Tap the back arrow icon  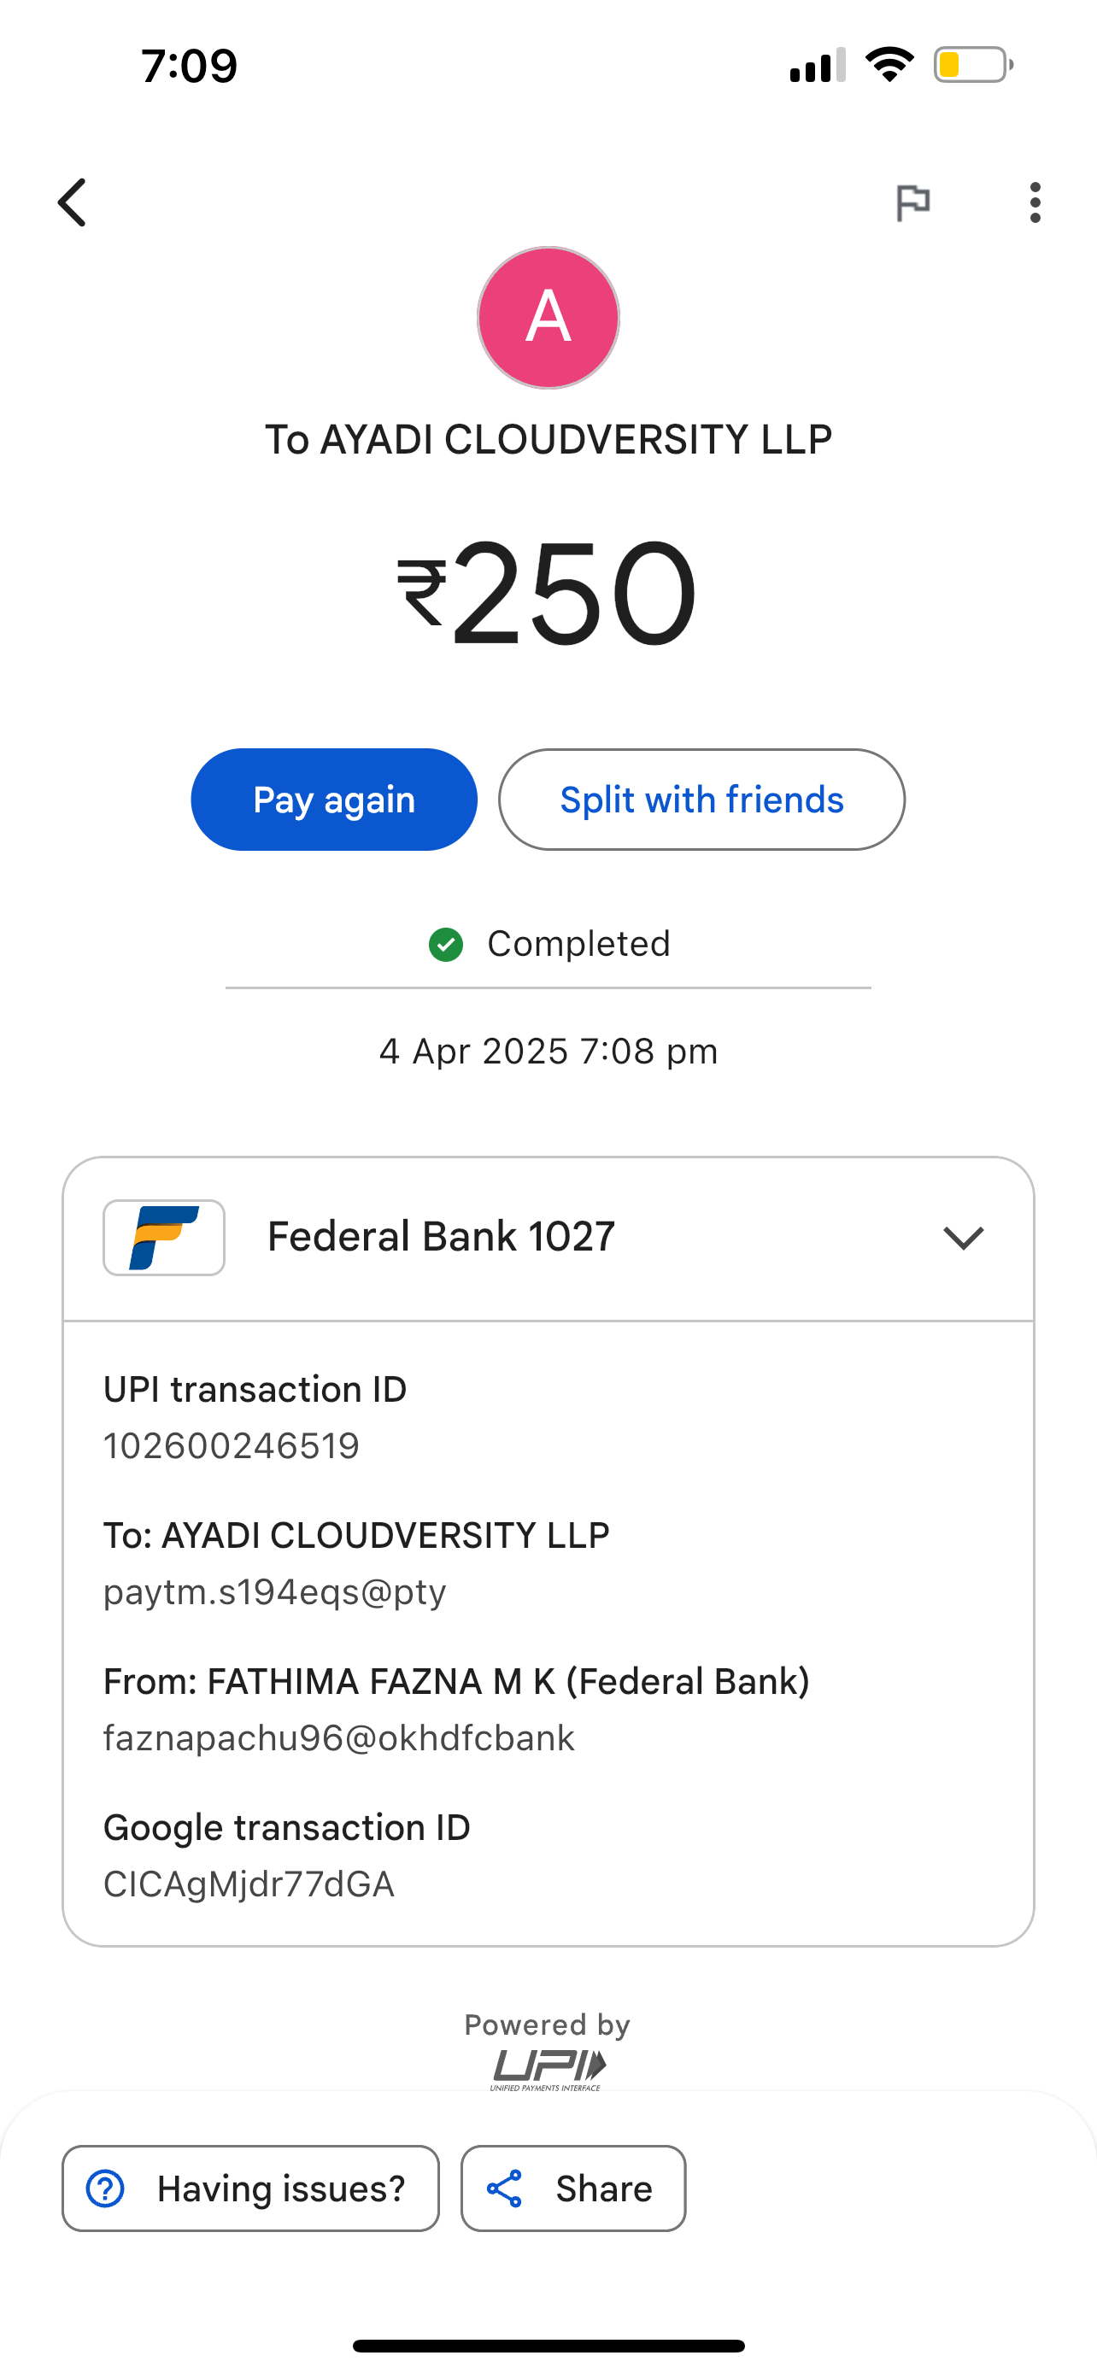(73, 202)
